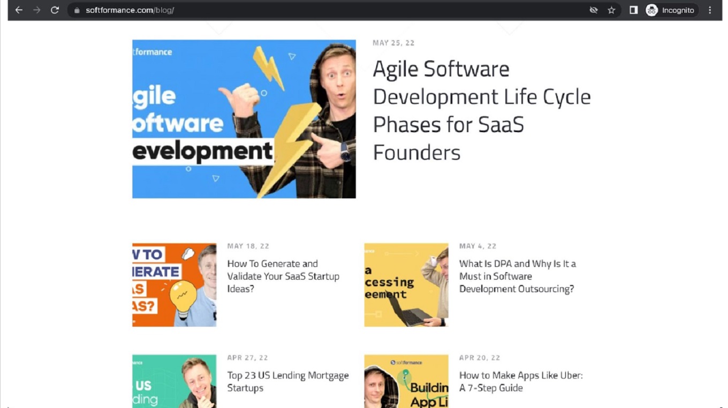Toggle the browser side panel icon
Viewport: 728px width, 408px height.
(x=633, y=10)
